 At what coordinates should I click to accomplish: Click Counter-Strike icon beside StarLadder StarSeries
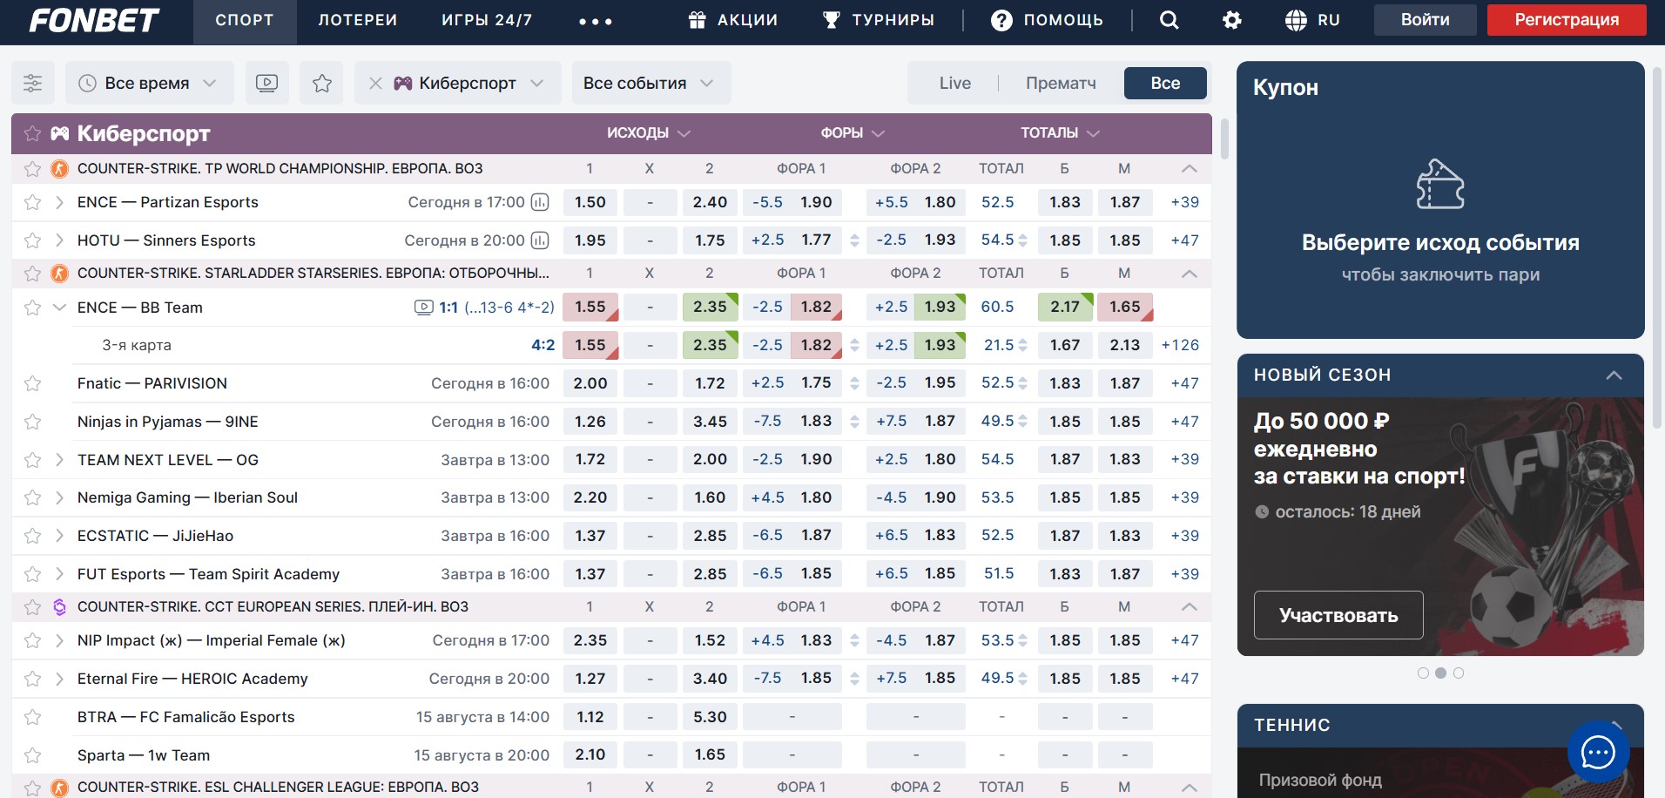point(59,274)
